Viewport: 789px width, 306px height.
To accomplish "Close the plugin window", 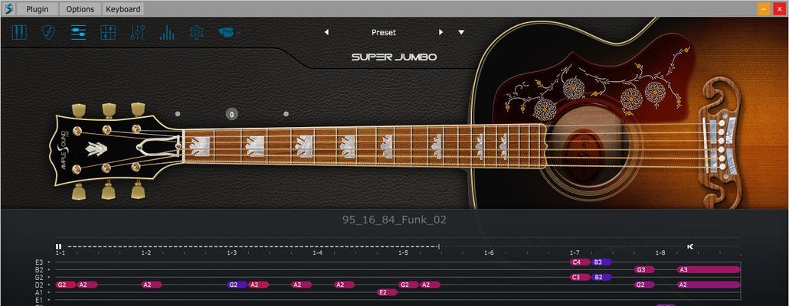I will (x=780, y=8).
